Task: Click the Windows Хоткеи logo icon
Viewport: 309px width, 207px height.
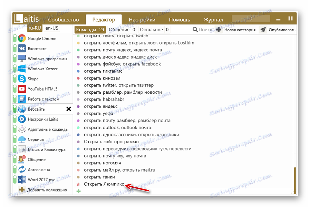Action: [22, 69]
